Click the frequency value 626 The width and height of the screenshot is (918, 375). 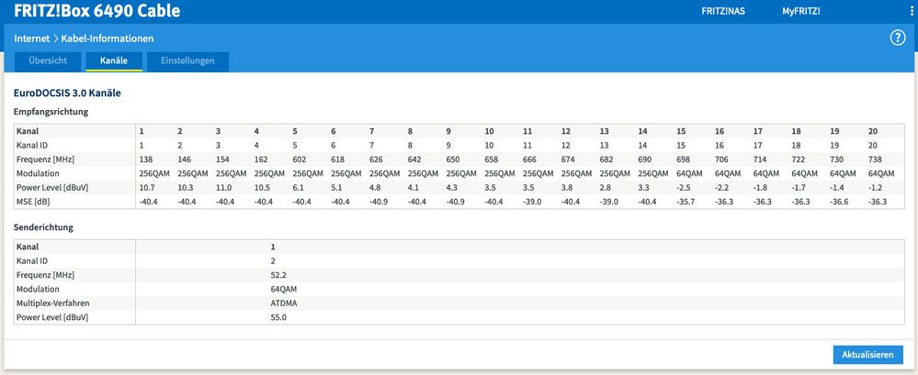pos(375,160)
